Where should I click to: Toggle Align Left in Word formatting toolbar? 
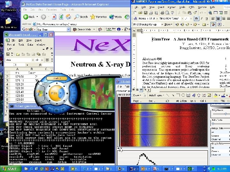(213, 18)
